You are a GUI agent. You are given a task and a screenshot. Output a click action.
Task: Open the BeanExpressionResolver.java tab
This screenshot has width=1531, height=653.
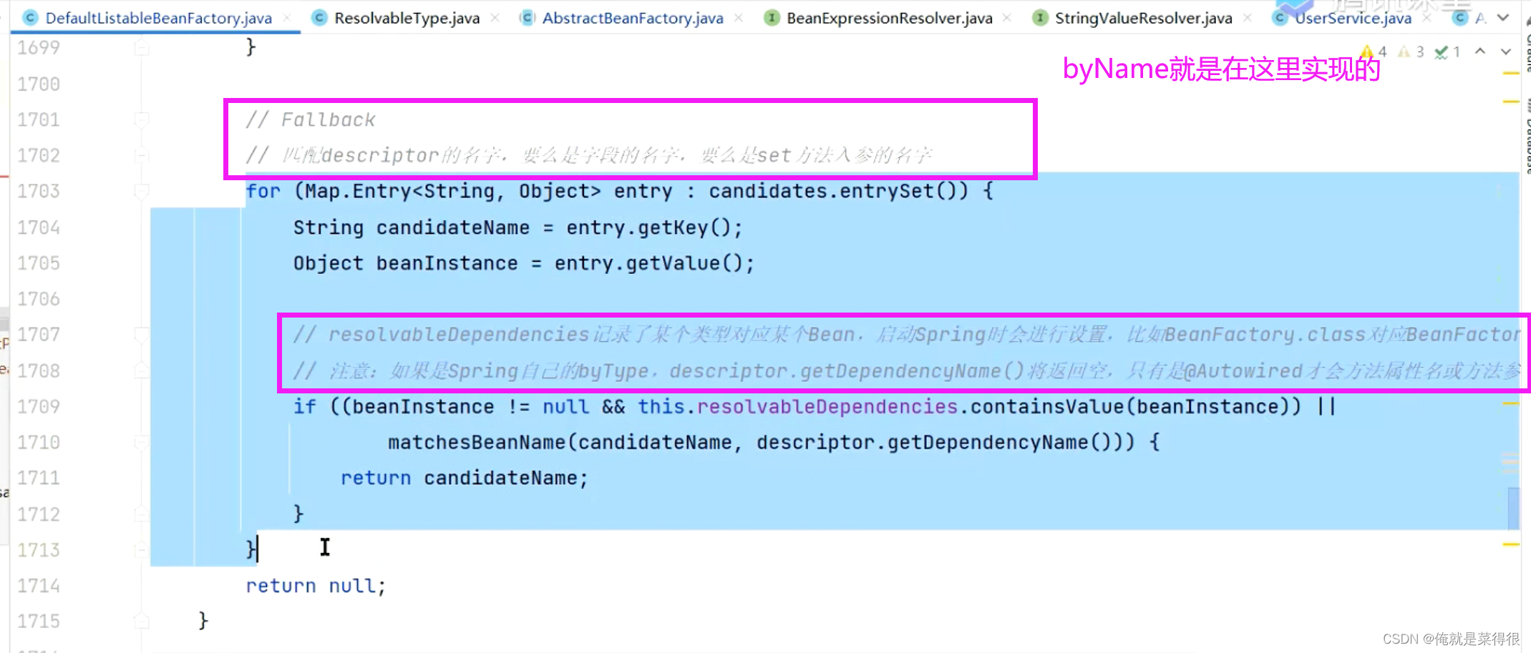[889, 18]
